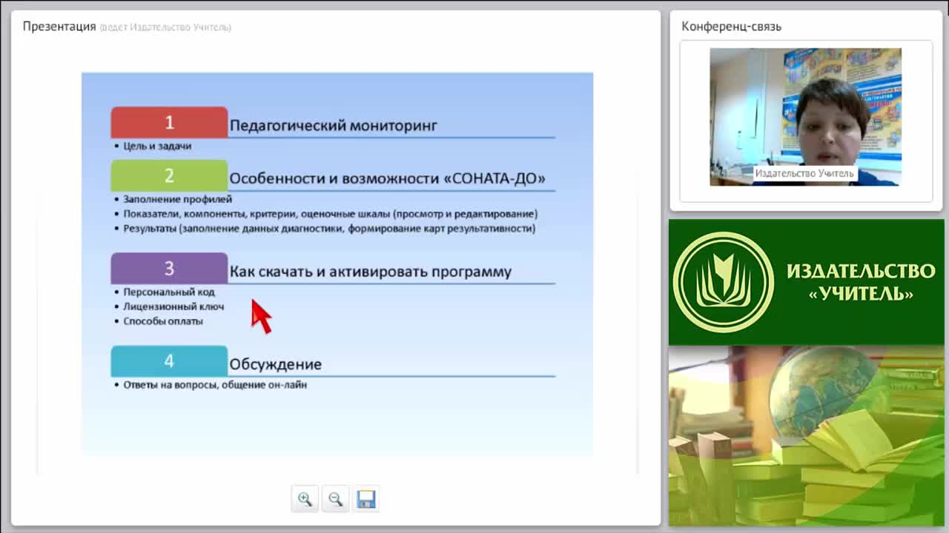Image resolution: width=949 pixels, height=533 pixels.
Task: Click the Издательство Учитель name label on video
Action: coord(804,173)
